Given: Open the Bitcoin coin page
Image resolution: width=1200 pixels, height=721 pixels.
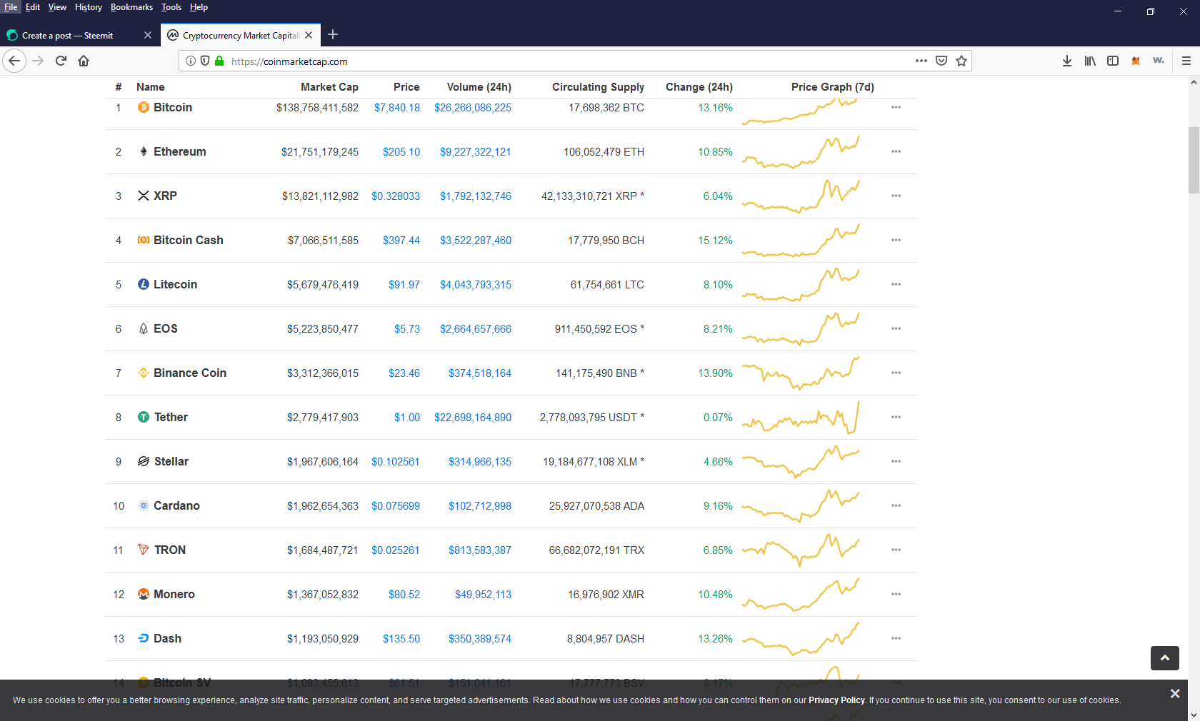Looking at the screenshot, I should point(173,107).
